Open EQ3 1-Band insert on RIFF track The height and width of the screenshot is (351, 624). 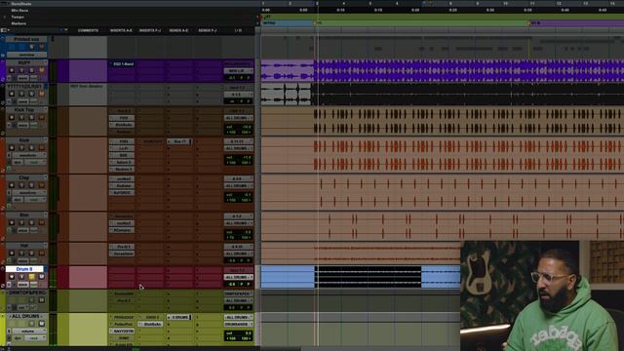coord(123,64)
